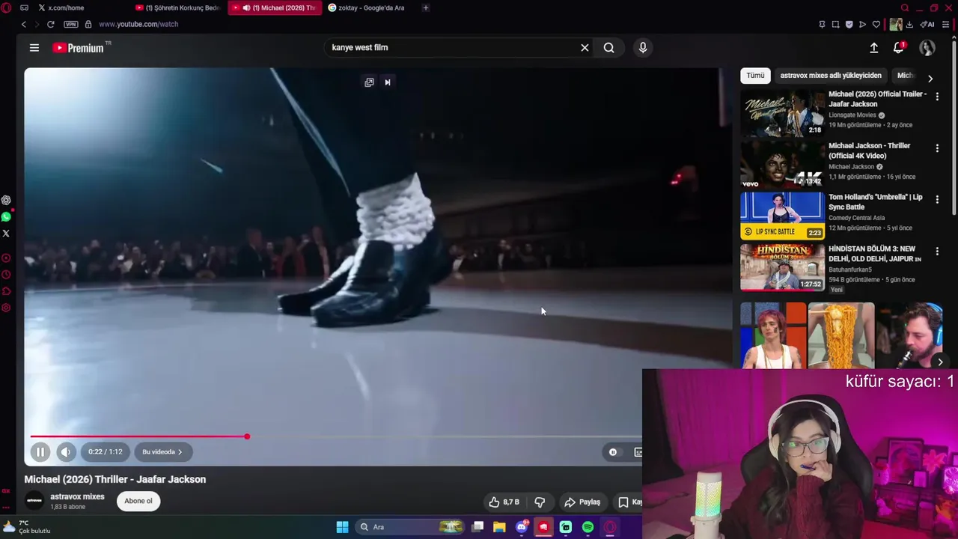This screenshot has width=958, height=539.
Task: Open the YouTube account avatar menu
Action: click(x=927, y=47)
